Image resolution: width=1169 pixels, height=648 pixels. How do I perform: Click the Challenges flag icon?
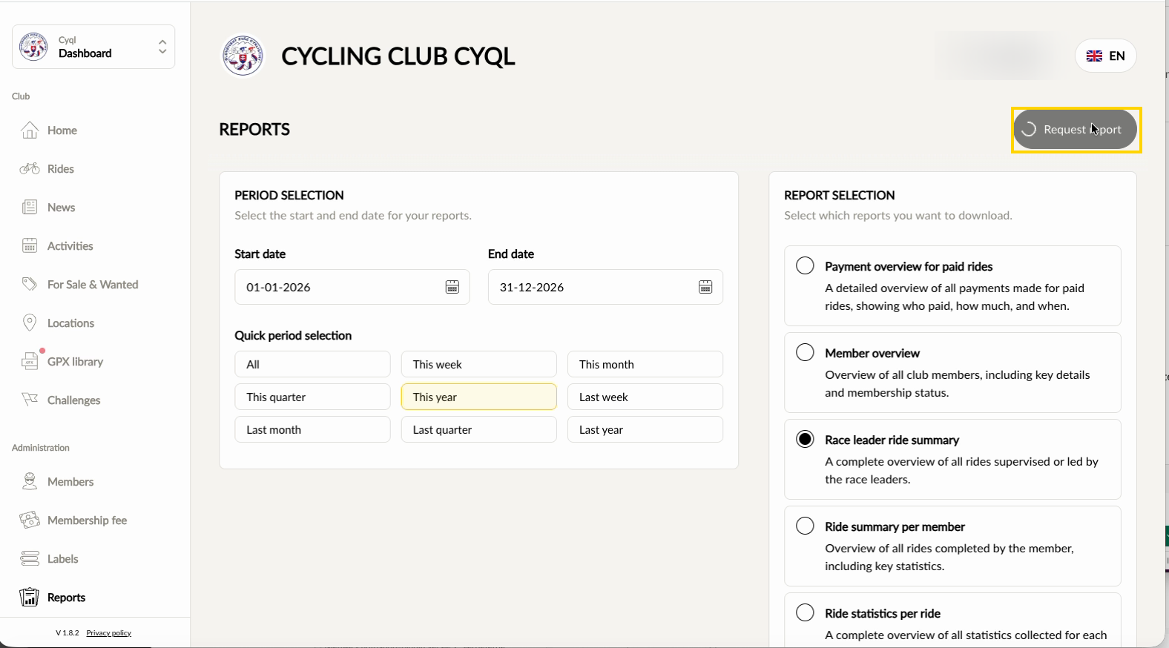pyautogui.click(x=30, y=400)
